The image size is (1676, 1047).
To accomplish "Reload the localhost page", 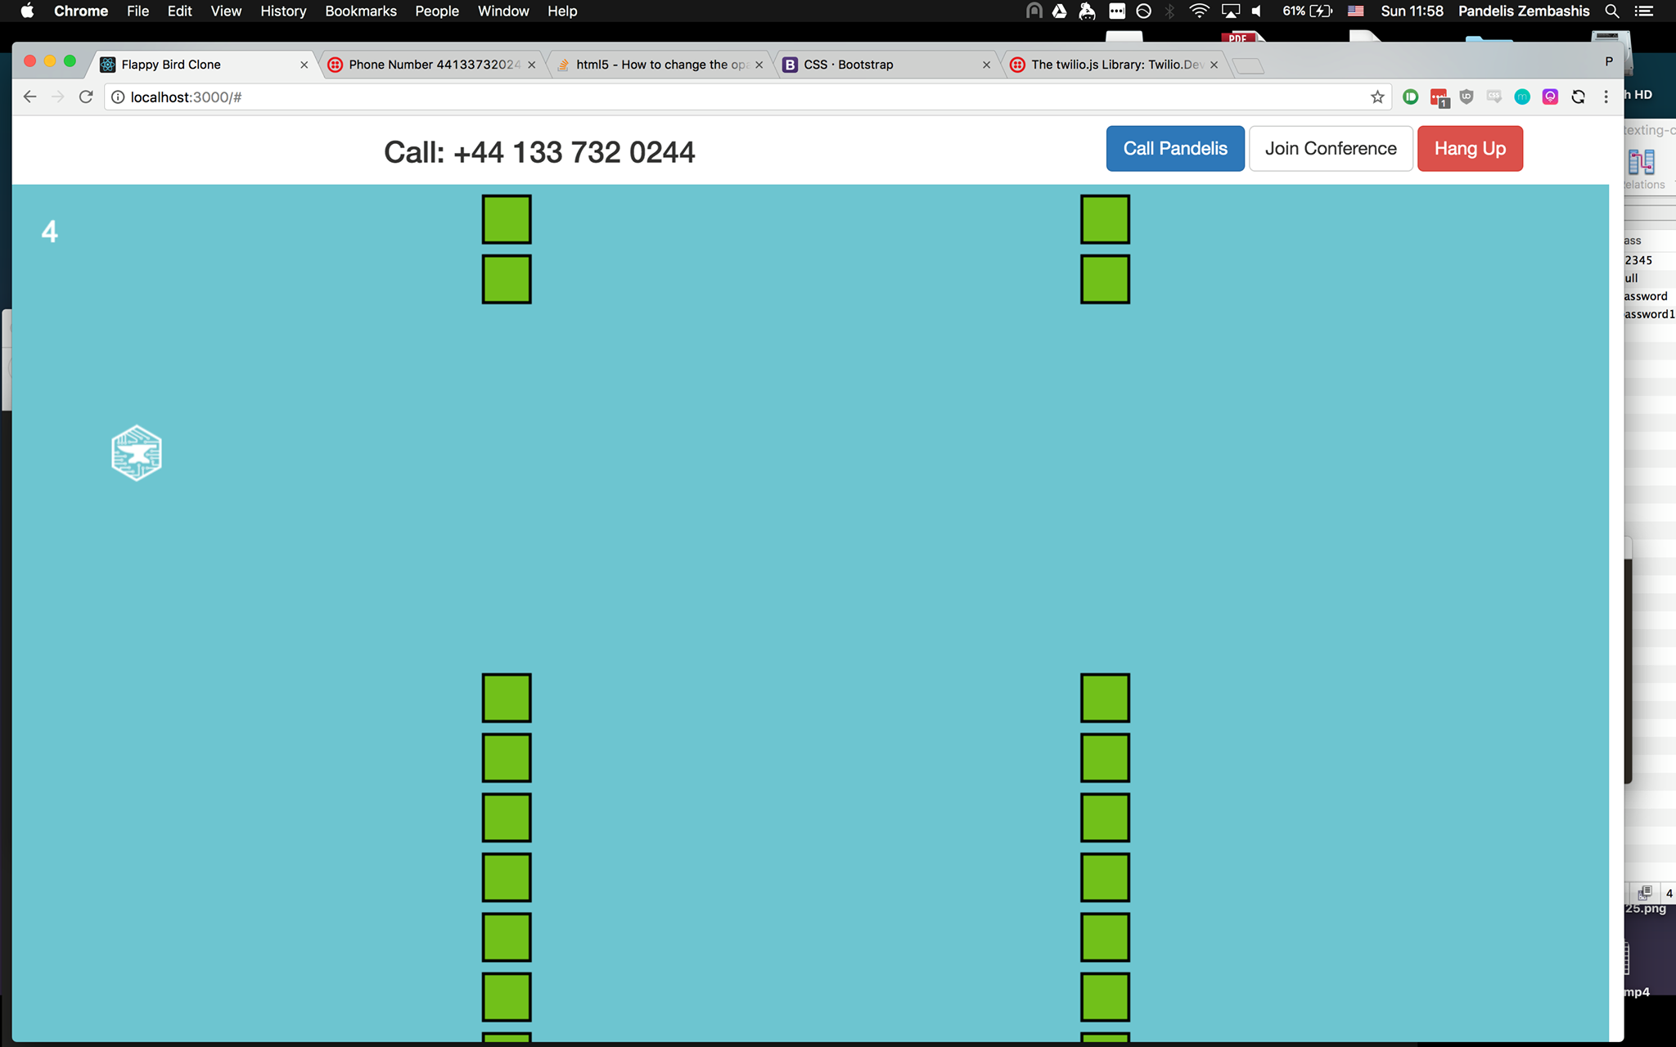I will click(86, 97).
